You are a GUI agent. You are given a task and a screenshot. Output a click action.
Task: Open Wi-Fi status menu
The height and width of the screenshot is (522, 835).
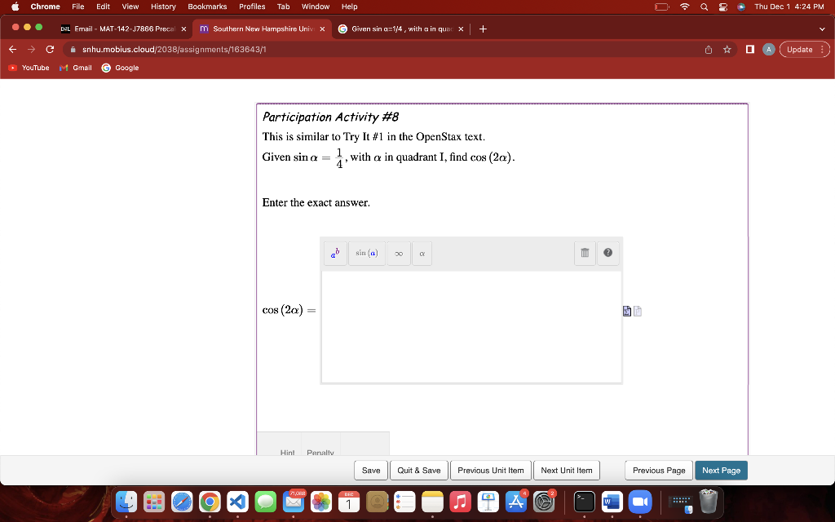tap(685, 7)
